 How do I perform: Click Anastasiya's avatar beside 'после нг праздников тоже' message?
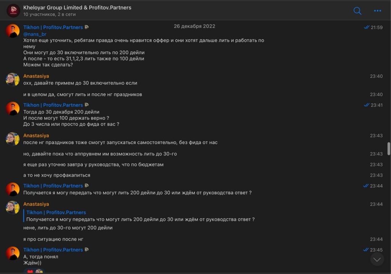click(x=13, y=139)
